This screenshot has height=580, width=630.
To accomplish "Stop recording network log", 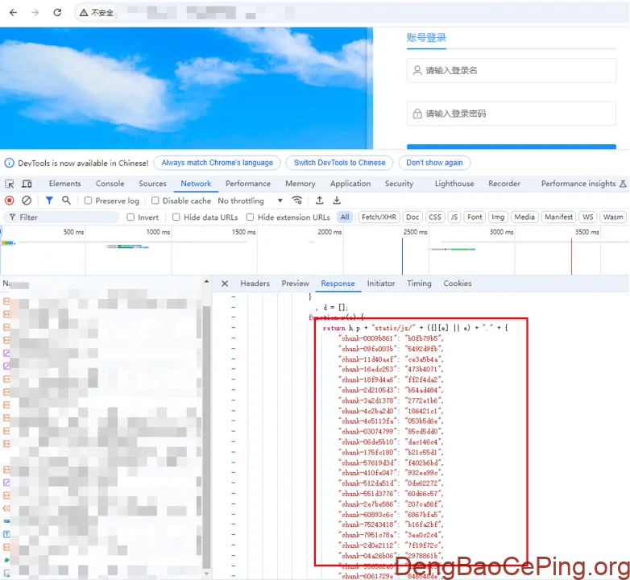I will pos(10,201).
